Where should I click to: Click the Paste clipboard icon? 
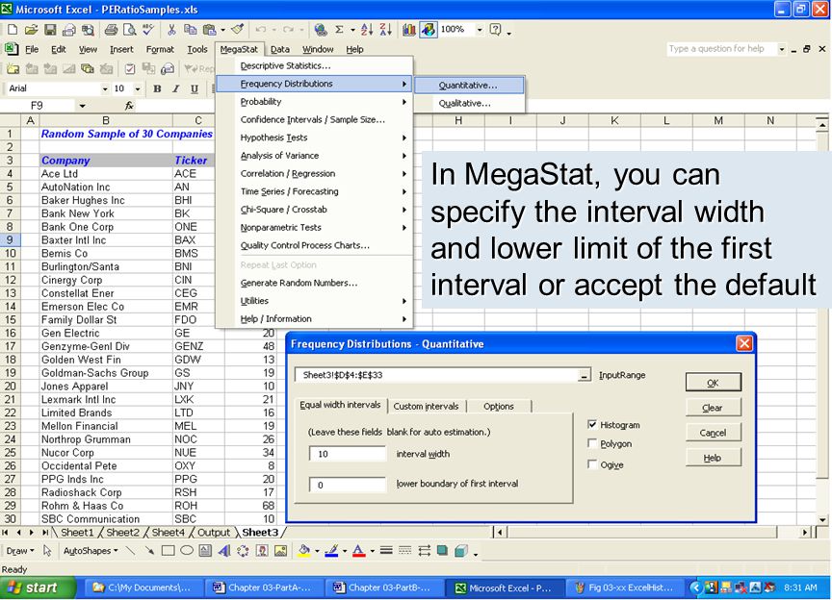[210, 30]
